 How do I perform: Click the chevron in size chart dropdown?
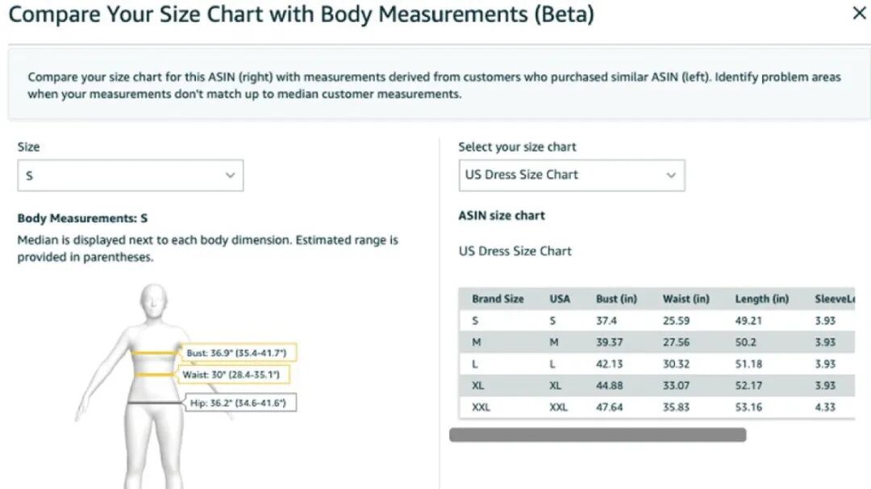[x=671, y=175]
